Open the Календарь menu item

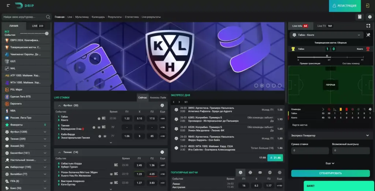[98, 17]
